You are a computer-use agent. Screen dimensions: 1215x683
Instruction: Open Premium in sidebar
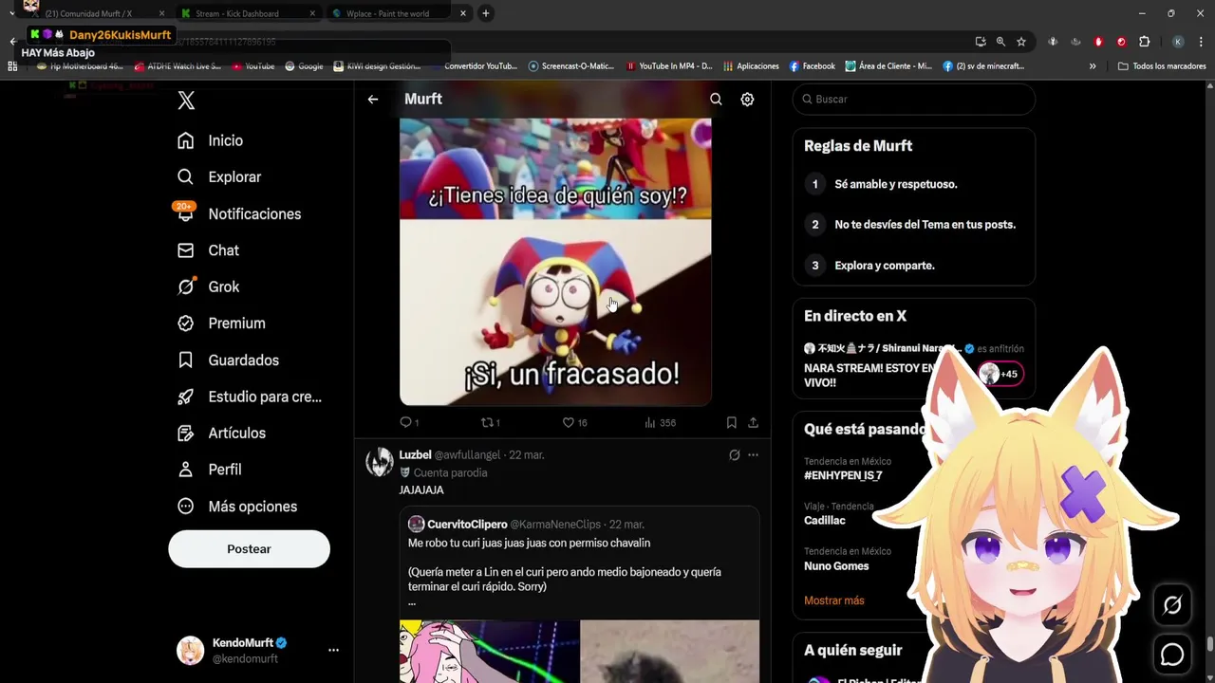221,323
